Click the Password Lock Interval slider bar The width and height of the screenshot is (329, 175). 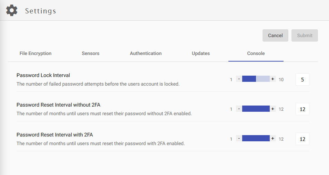256,79
